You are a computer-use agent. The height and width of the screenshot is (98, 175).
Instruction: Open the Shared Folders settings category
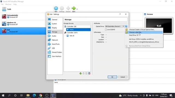tap(55, 52)
